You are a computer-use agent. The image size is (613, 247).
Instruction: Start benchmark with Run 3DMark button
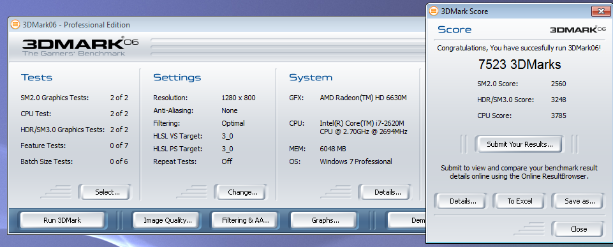[62, 220]
